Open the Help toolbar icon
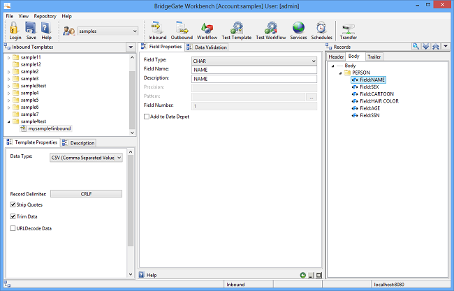The image size is (454, 291). [45, 28]
